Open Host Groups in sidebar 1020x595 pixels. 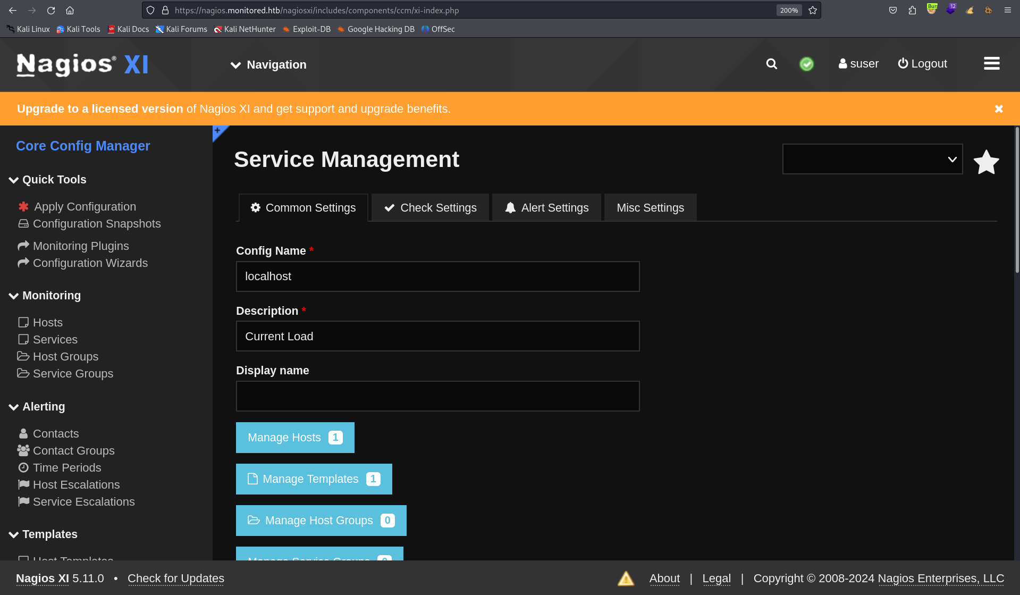pos(58,357)
